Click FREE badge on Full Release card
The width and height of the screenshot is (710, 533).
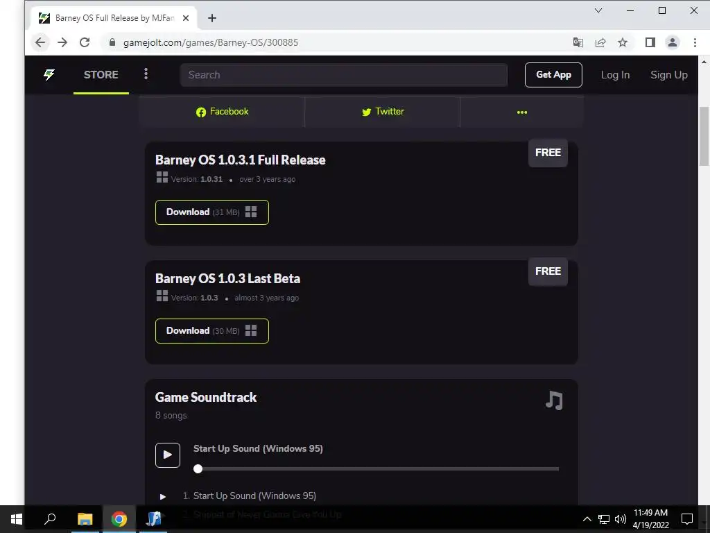coord(548,153)
